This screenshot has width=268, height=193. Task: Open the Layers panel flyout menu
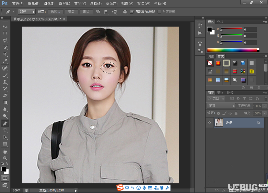tap(265, 93)
